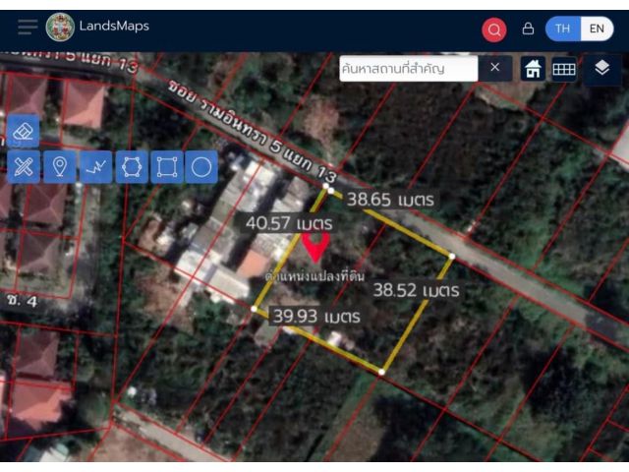Switch language to TH
This screenshot has width=629, height=472.
point(562,29)
